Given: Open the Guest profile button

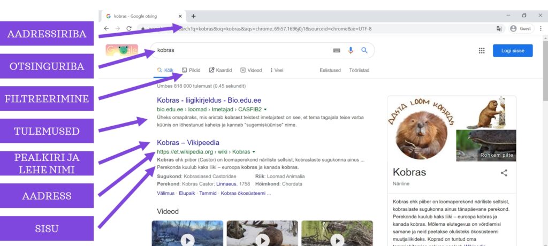Looking at the screenshot, I should tap(521, 29).
